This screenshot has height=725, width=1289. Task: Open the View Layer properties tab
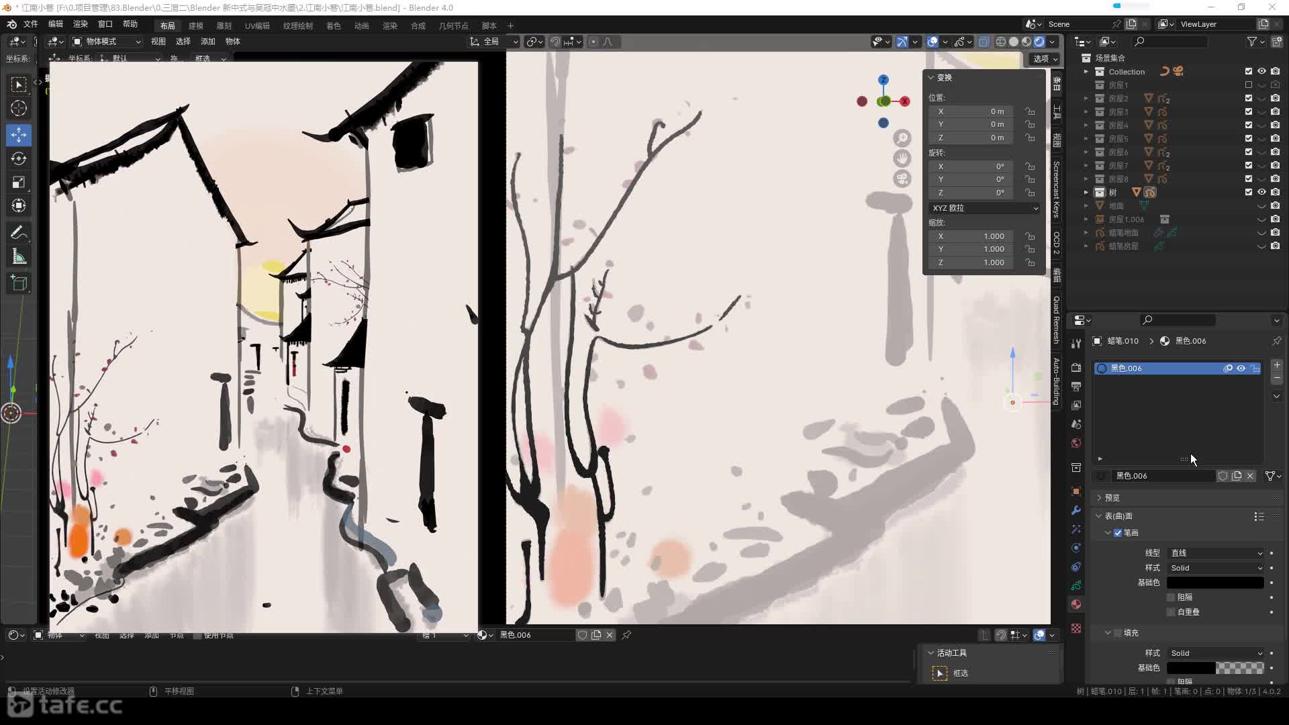1076,405
